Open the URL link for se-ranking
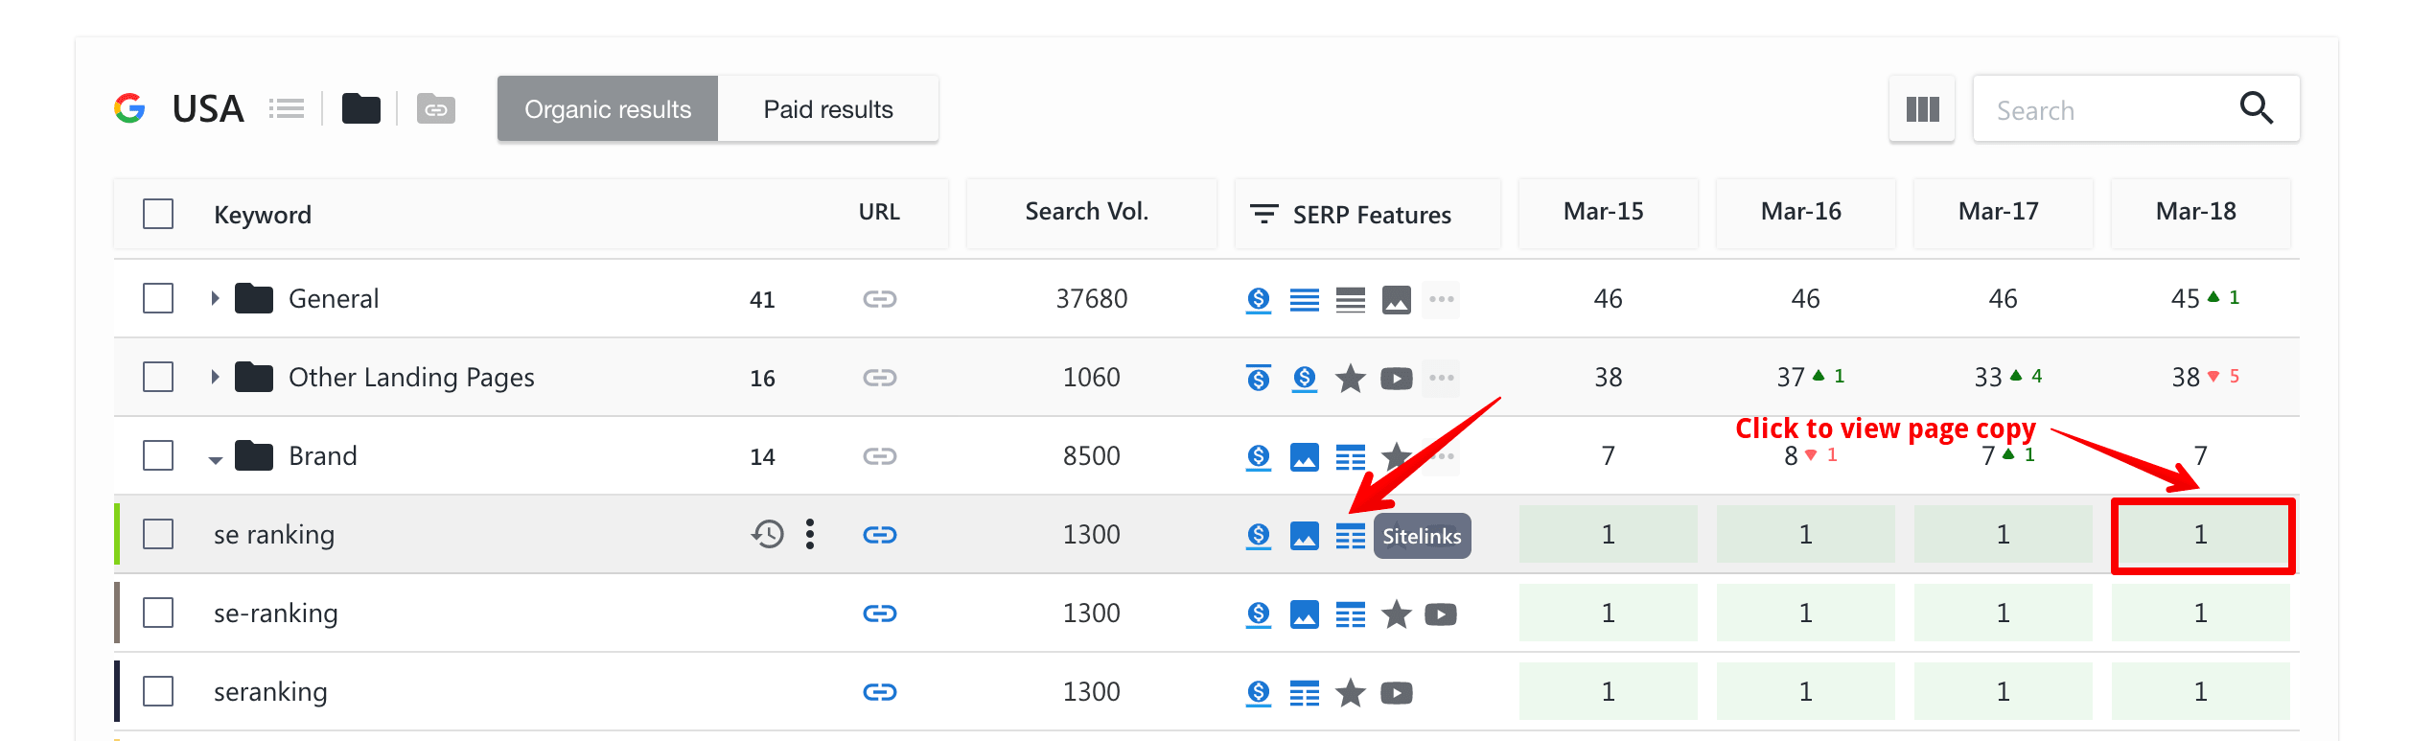 (879, 614)
